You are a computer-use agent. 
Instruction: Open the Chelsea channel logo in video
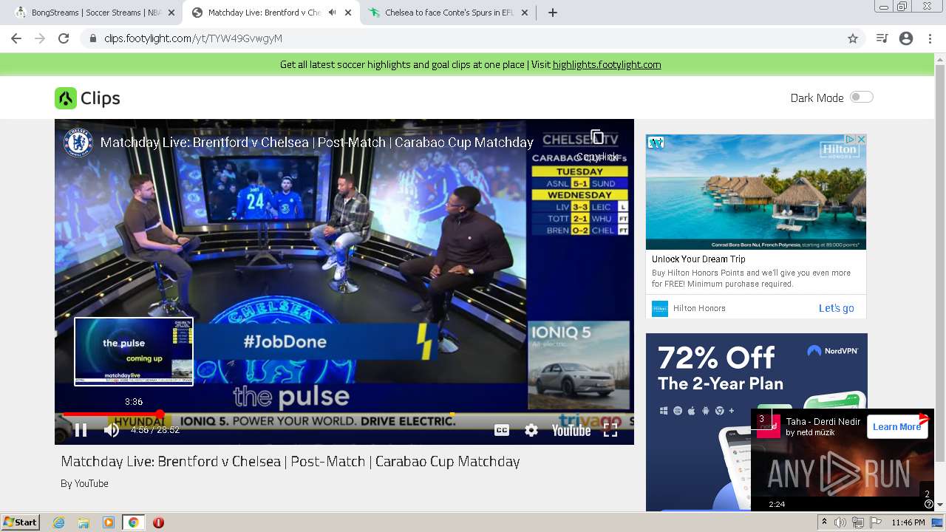78,143
